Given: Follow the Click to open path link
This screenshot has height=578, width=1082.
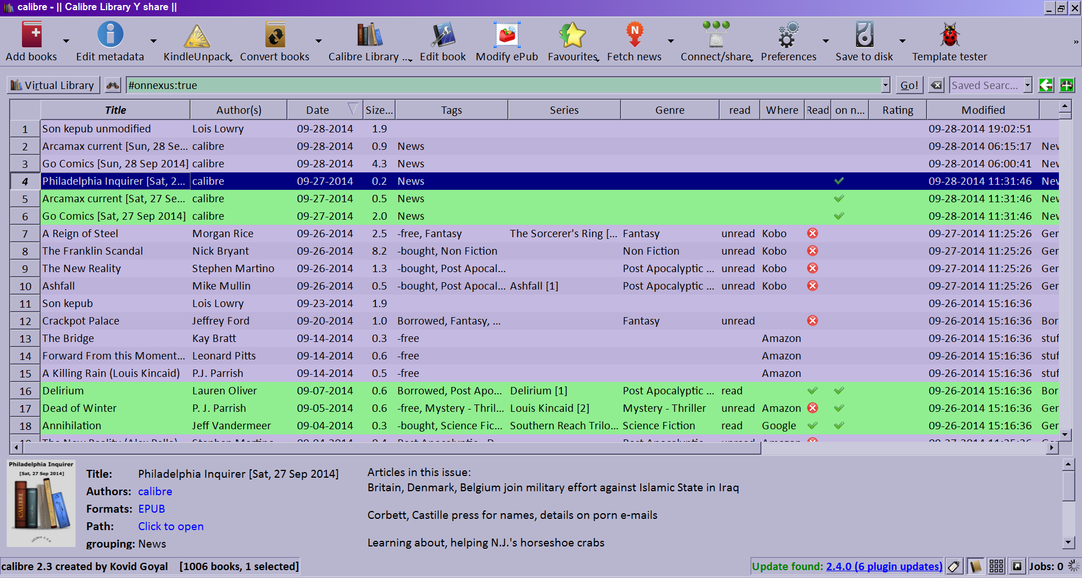Looking at the screenshot, I should tap(171, 526).
